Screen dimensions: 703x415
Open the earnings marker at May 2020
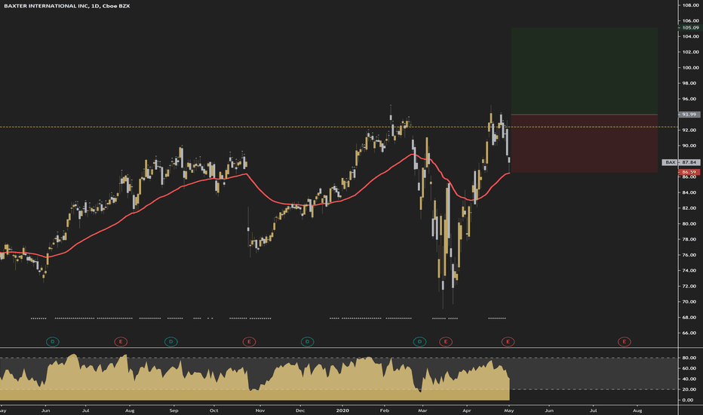point(508,342)
